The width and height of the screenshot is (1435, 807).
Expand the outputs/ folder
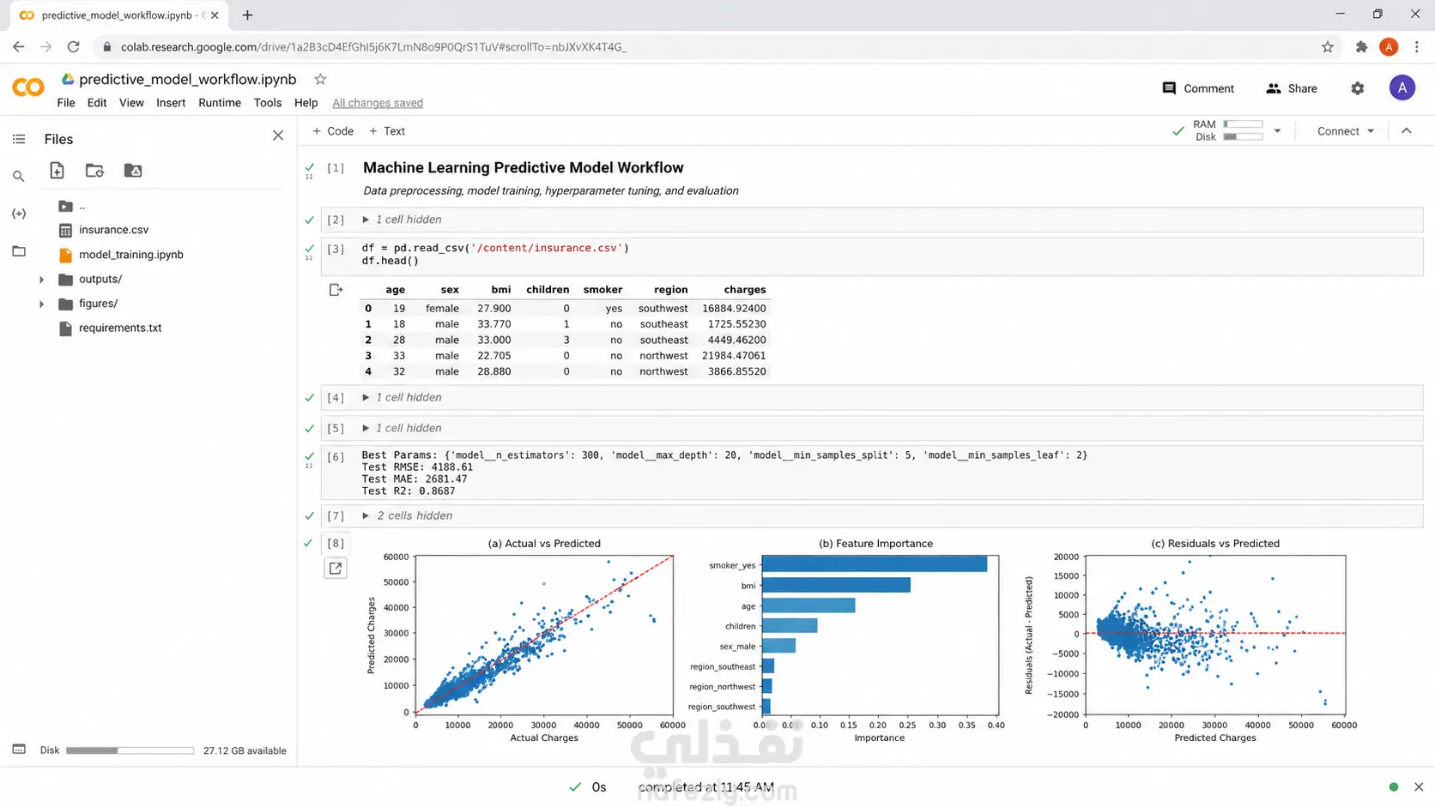[x=41, y=280]
